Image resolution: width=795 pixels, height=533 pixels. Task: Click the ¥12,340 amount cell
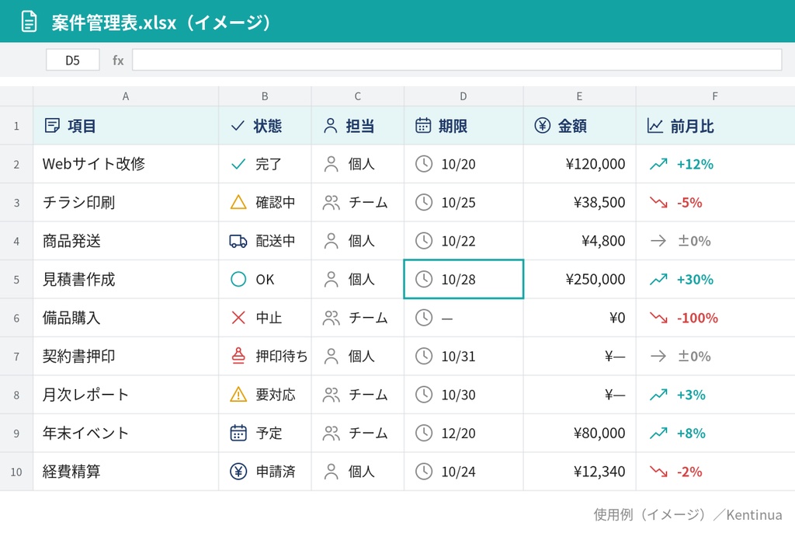pos(579,472)
